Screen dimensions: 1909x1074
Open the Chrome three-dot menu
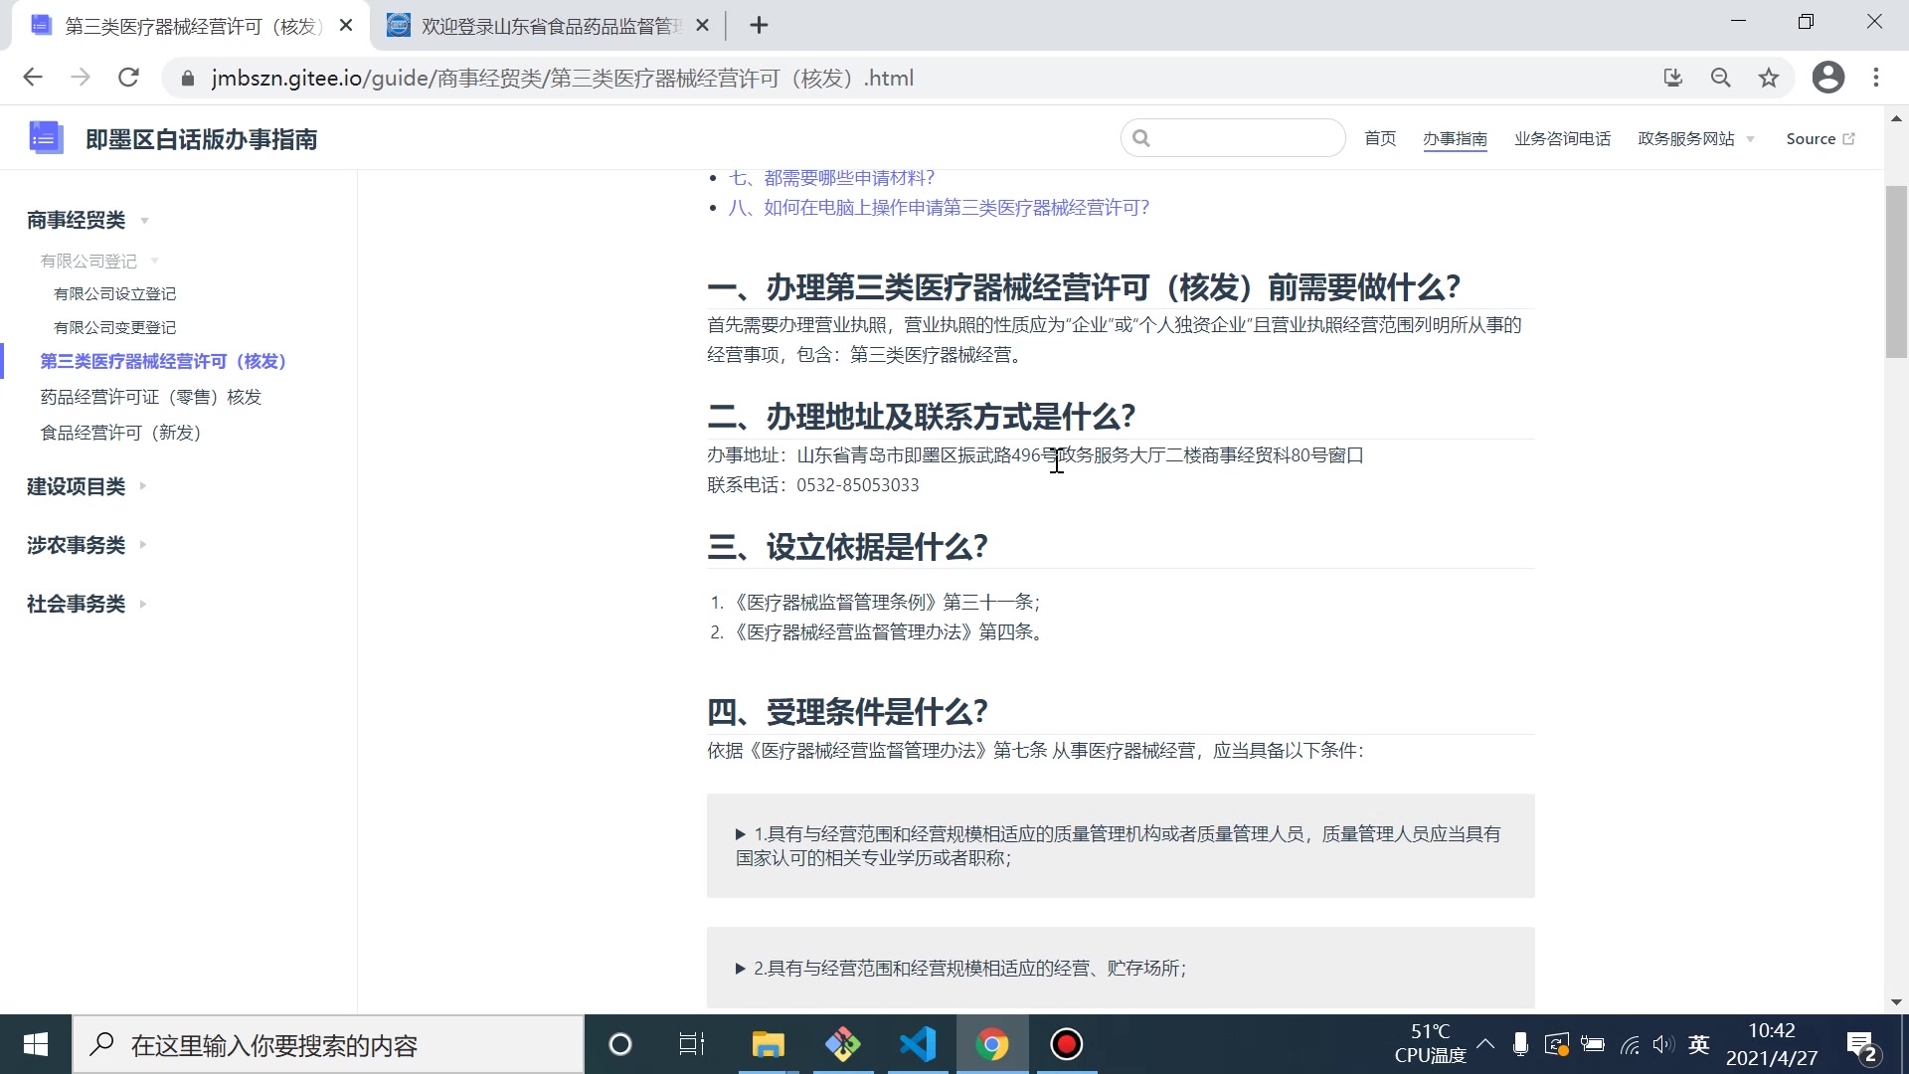pyautogui.click(x=1876, y=78)
